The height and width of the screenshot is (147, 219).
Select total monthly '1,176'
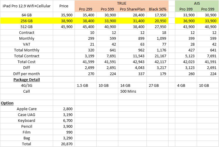click(x=158, y=50)
